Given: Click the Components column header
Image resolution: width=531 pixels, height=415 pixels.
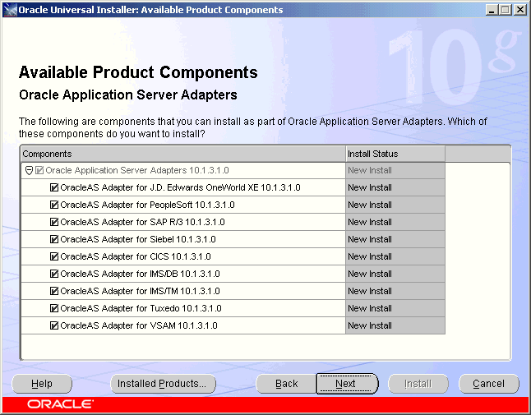Looking at the screenshot, I should 183,154.
